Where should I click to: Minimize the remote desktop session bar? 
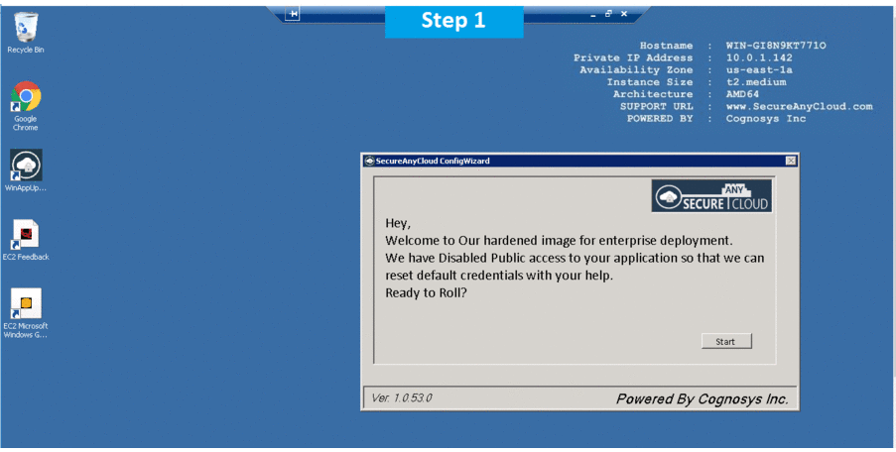click(x=592, y=15)
